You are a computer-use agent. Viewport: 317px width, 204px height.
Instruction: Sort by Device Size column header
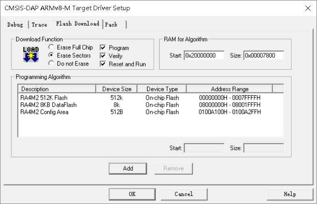point(117,89)
